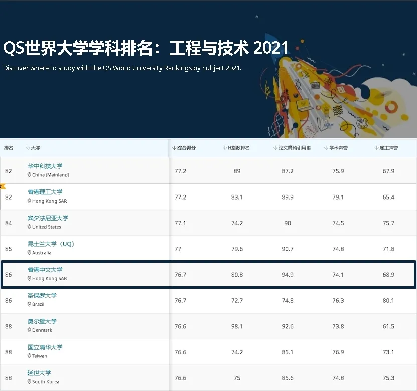Click location pin next to Taiwan
417x391 pixels.
pyautogui.click(x=30, y=356)
